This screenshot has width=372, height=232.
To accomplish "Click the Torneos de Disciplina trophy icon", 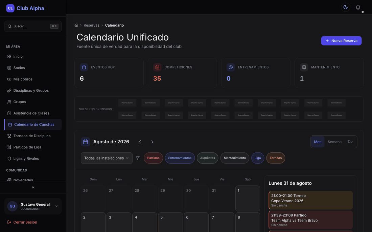I will click(x=9, y=136).
